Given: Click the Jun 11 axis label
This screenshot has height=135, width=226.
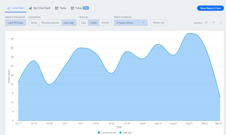Looking at the screenshot, I should [18, 123].
